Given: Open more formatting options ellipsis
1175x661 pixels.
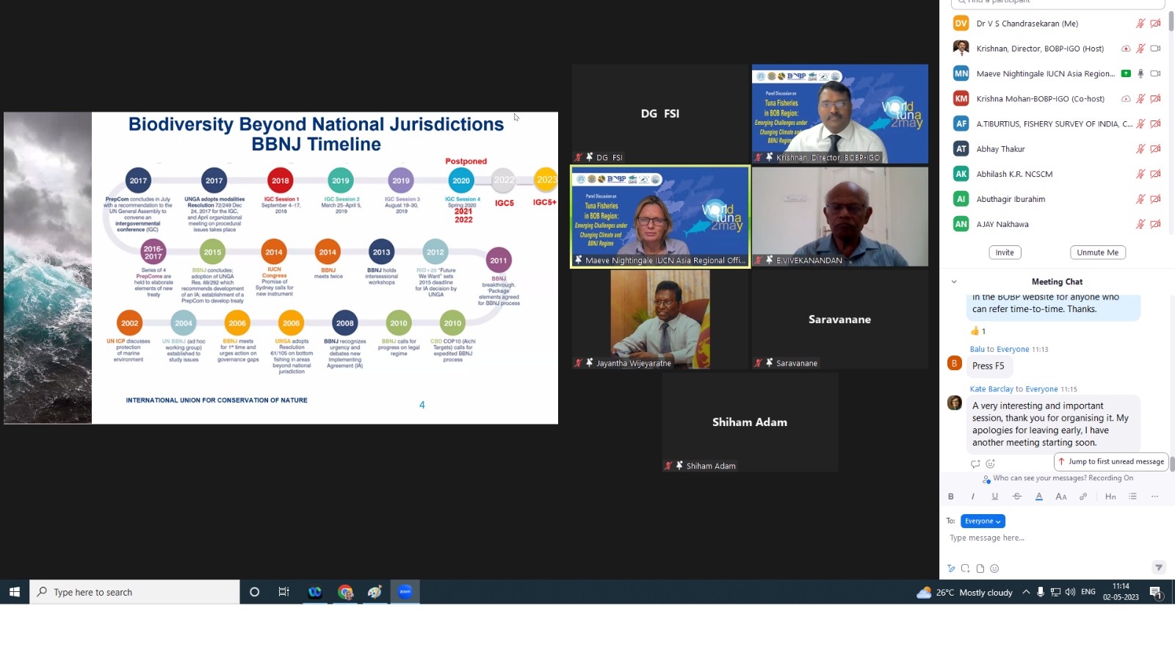Looking at the screenshot, I should click(1154, 496).
